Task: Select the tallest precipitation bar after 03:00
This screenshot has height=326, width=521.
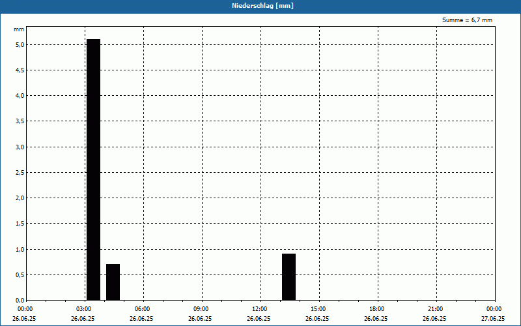Action: 93,170
